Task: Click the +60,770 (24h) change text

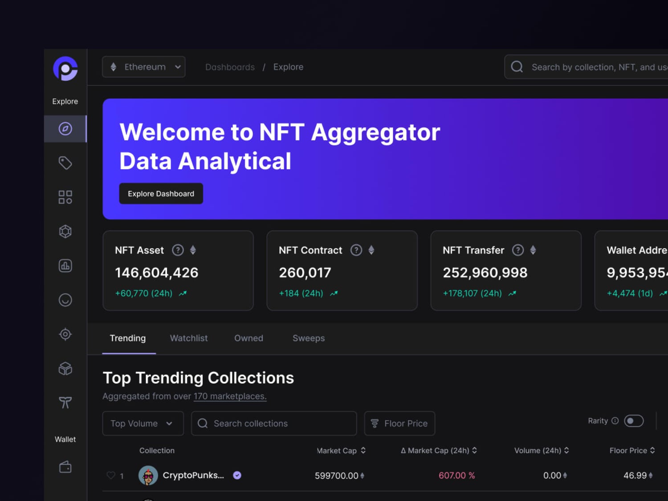Action: coord(144,293)
